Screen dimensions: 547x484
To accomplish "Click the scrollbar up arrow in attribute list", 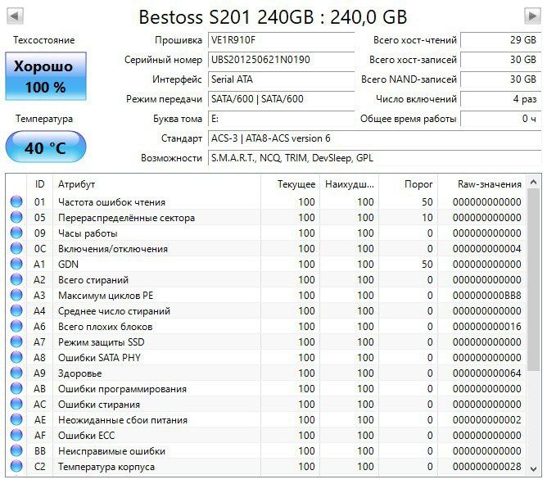I will tap(533, 182).
